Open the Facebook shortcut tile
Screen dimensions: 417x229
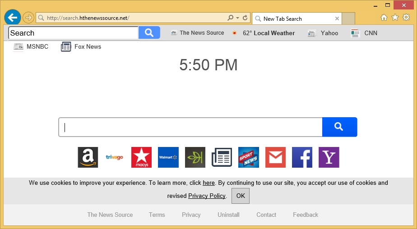click(302, 157)
